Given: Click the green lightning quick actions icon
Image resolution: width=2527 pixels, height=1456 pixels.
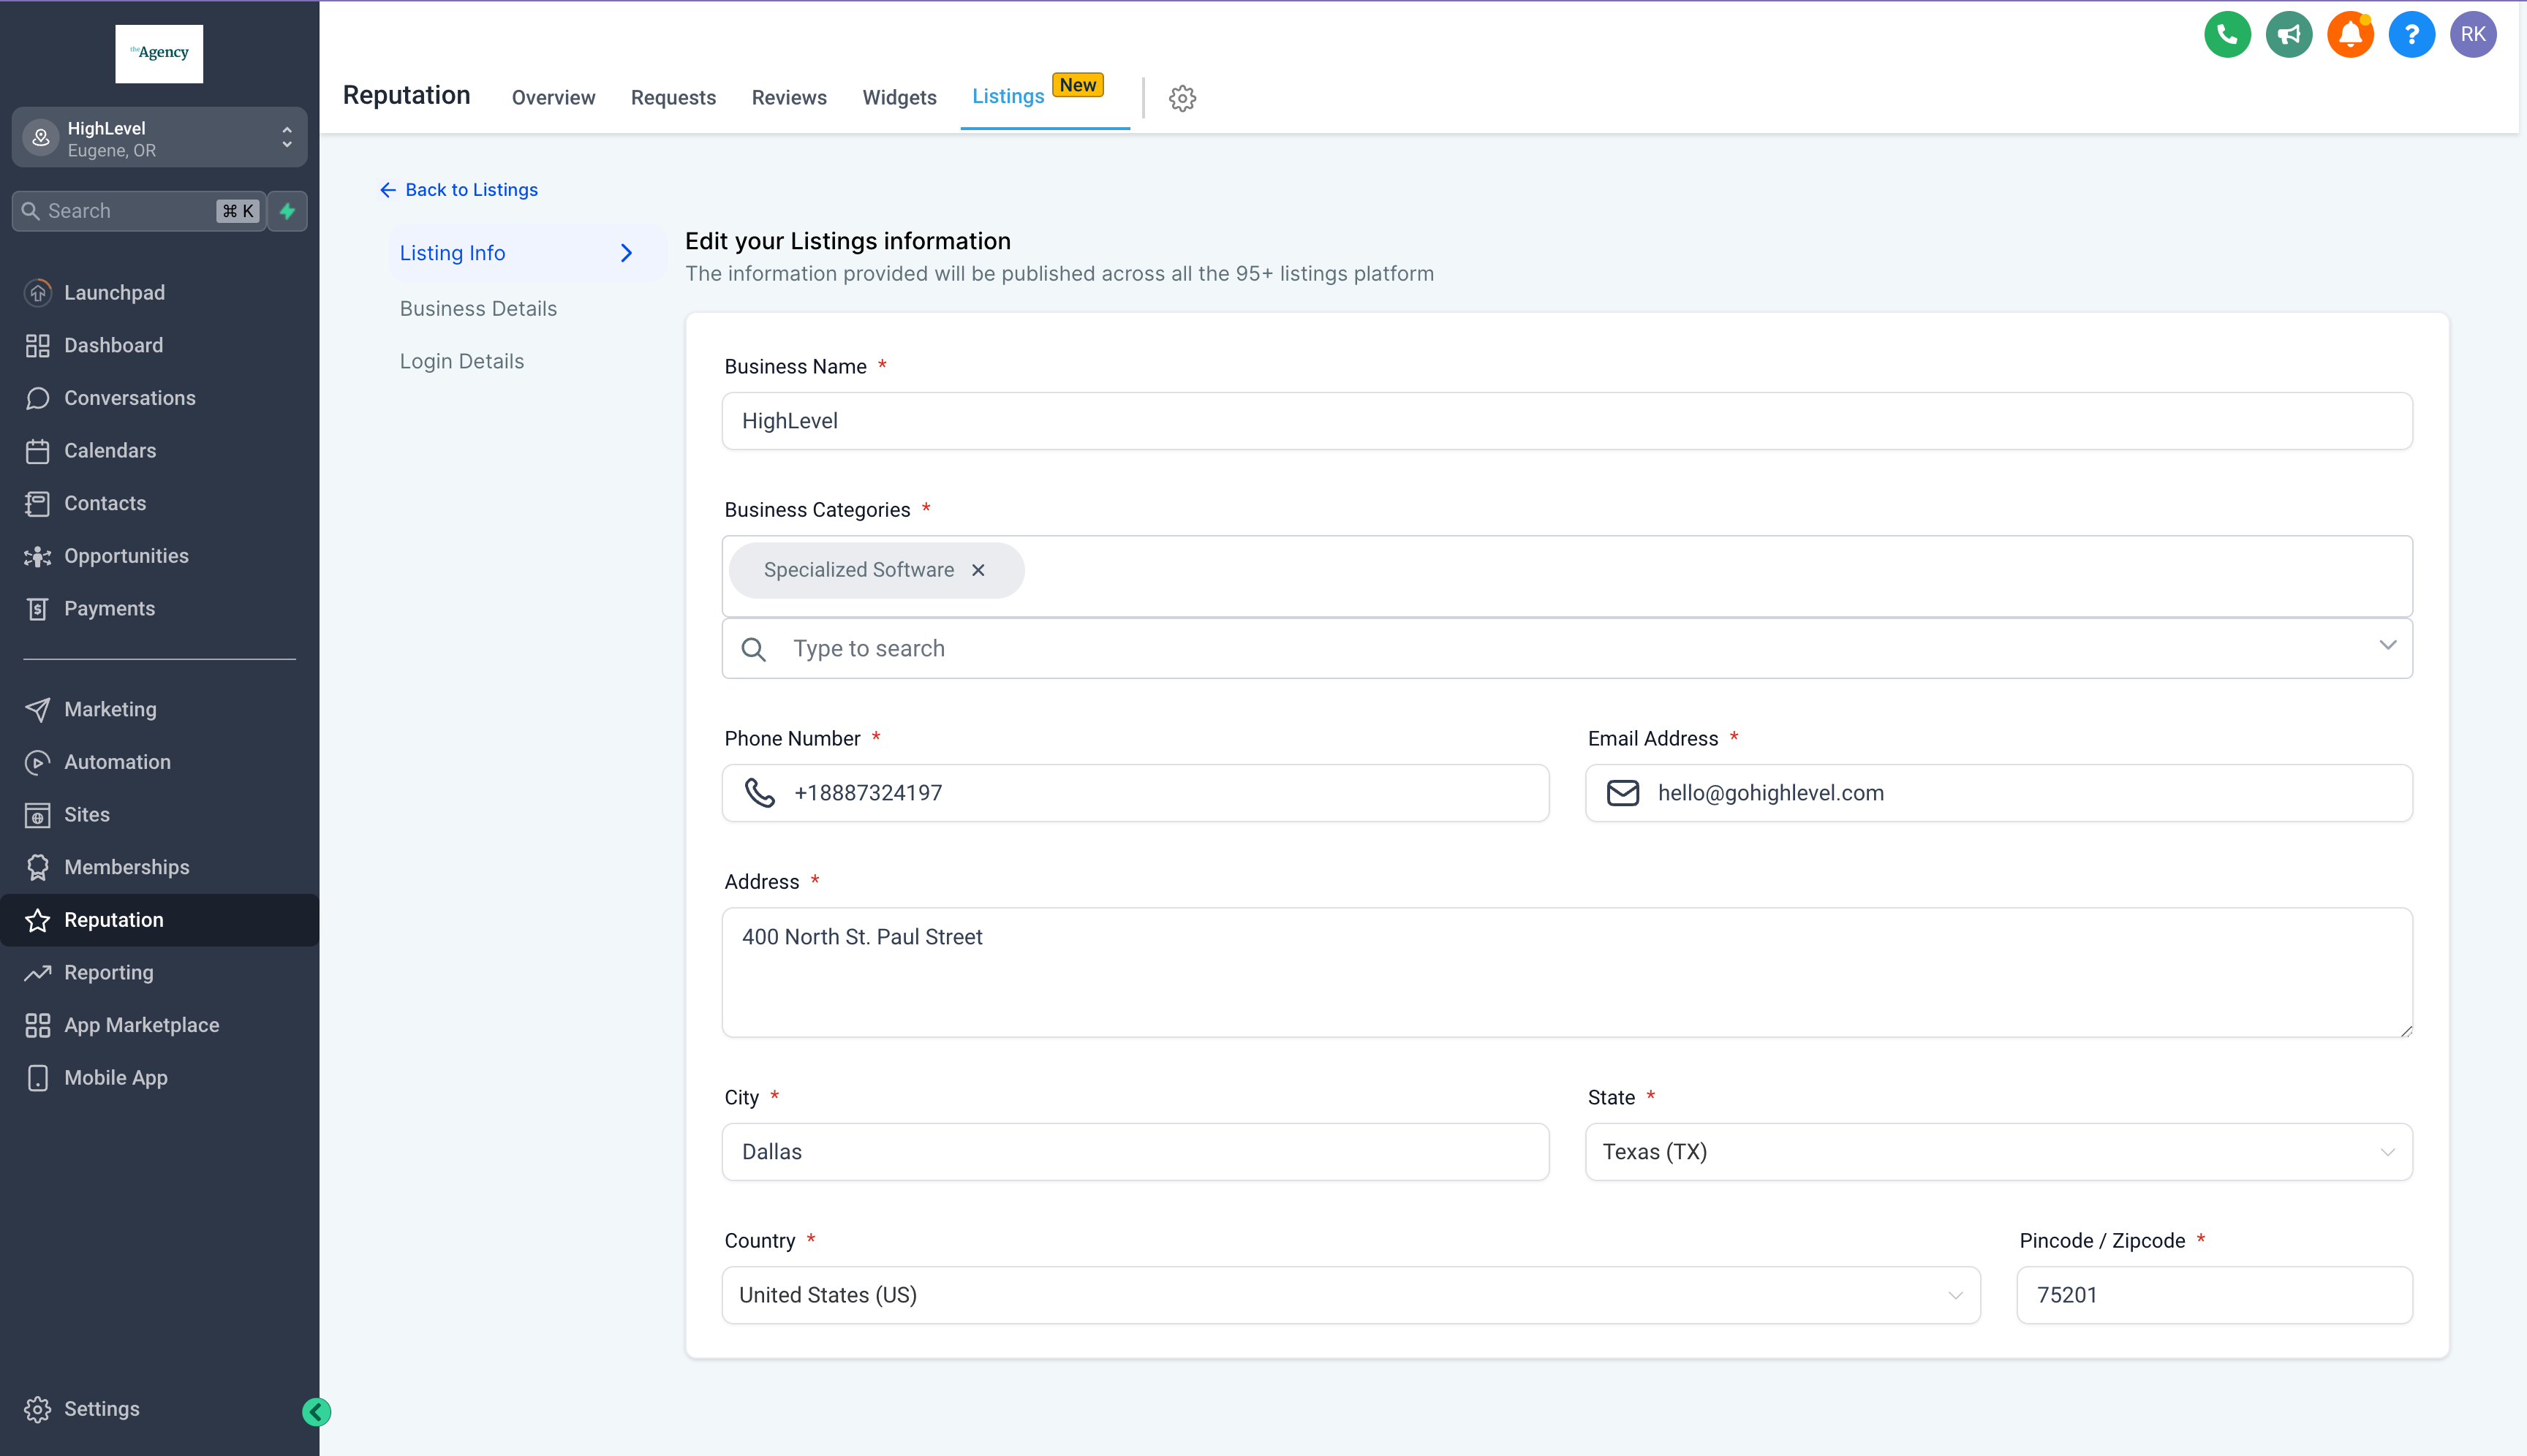Looking at the screenshot, I should pyautogui.click(x=288, y=211).
